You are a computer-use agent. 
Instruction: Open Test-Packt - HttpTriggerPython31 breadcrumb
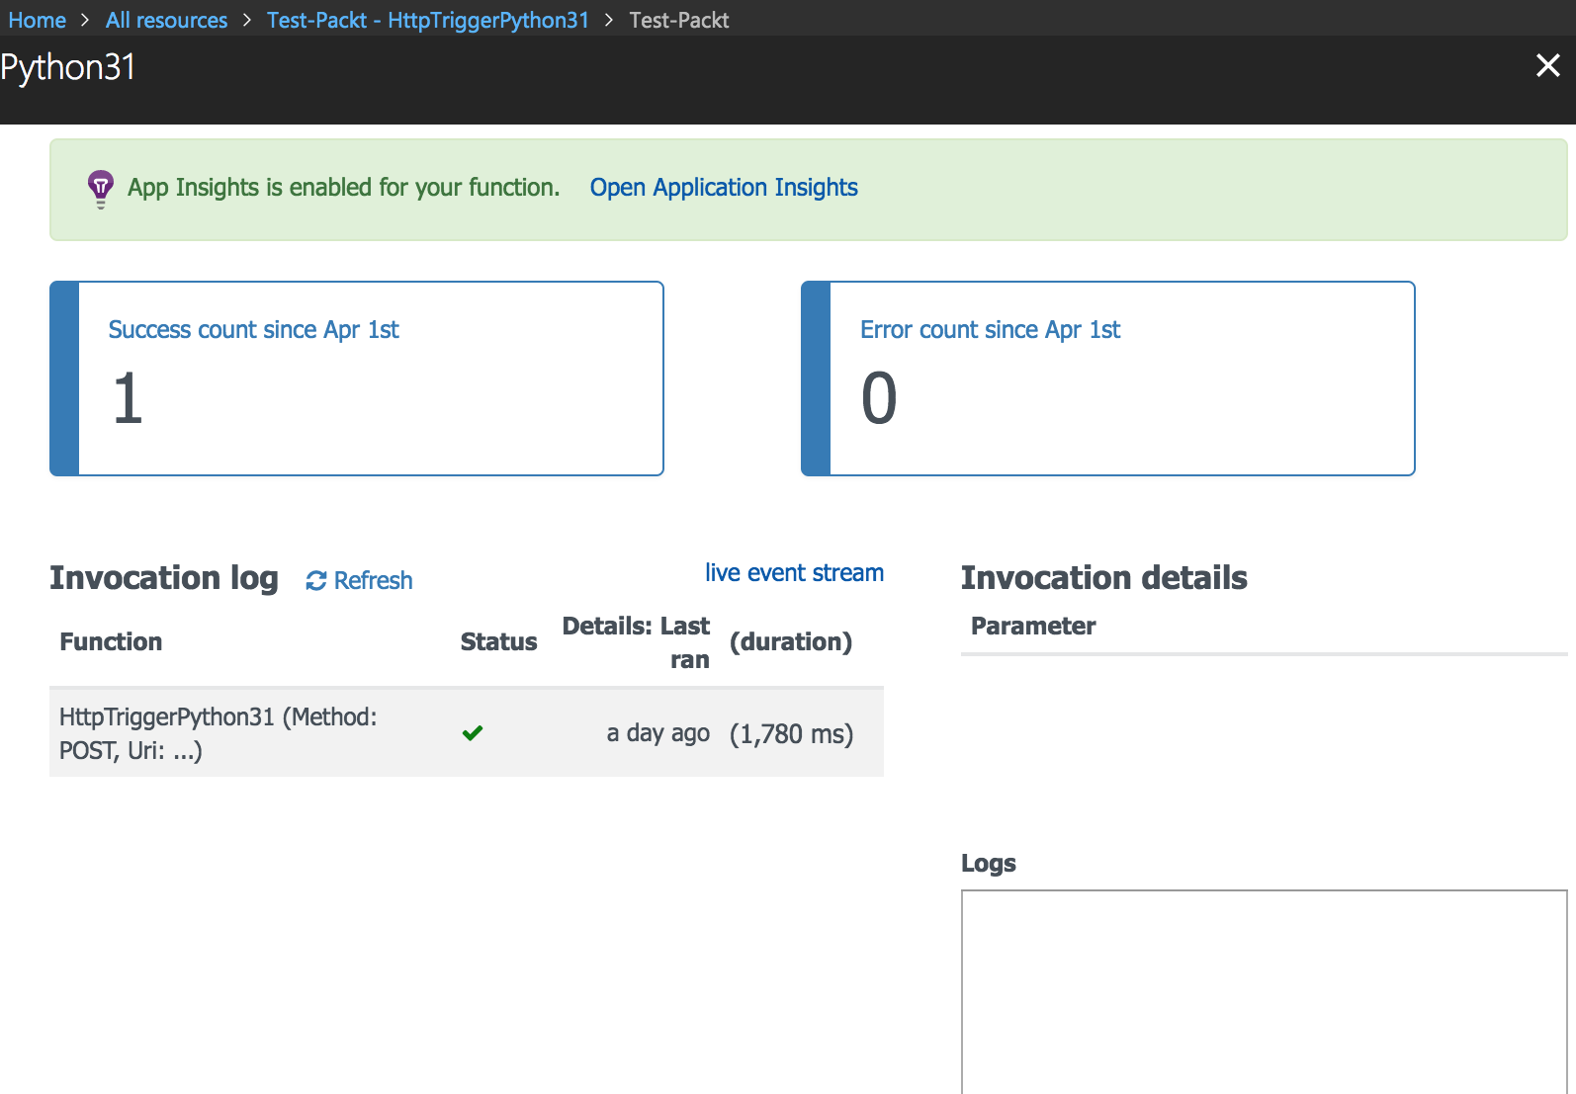click(x=427, y=20)
